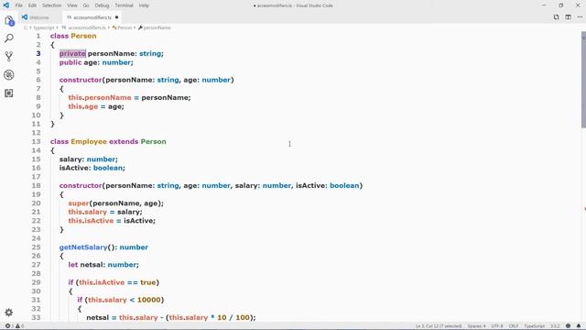Click 'Employee' class name on line 13
586x330 pixels.
coord(89,141)
